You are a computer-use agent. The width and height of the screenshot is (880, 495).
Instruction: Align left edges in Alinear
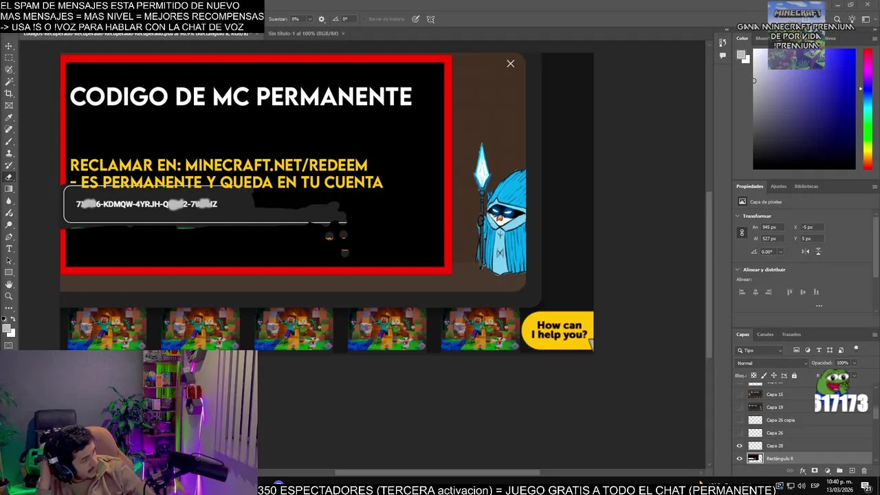(742, 292)
